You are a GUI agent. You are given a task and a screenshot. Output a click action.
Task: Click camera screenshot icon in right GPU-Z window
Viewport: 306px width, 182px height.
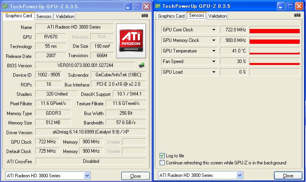[x=297, y=15]
